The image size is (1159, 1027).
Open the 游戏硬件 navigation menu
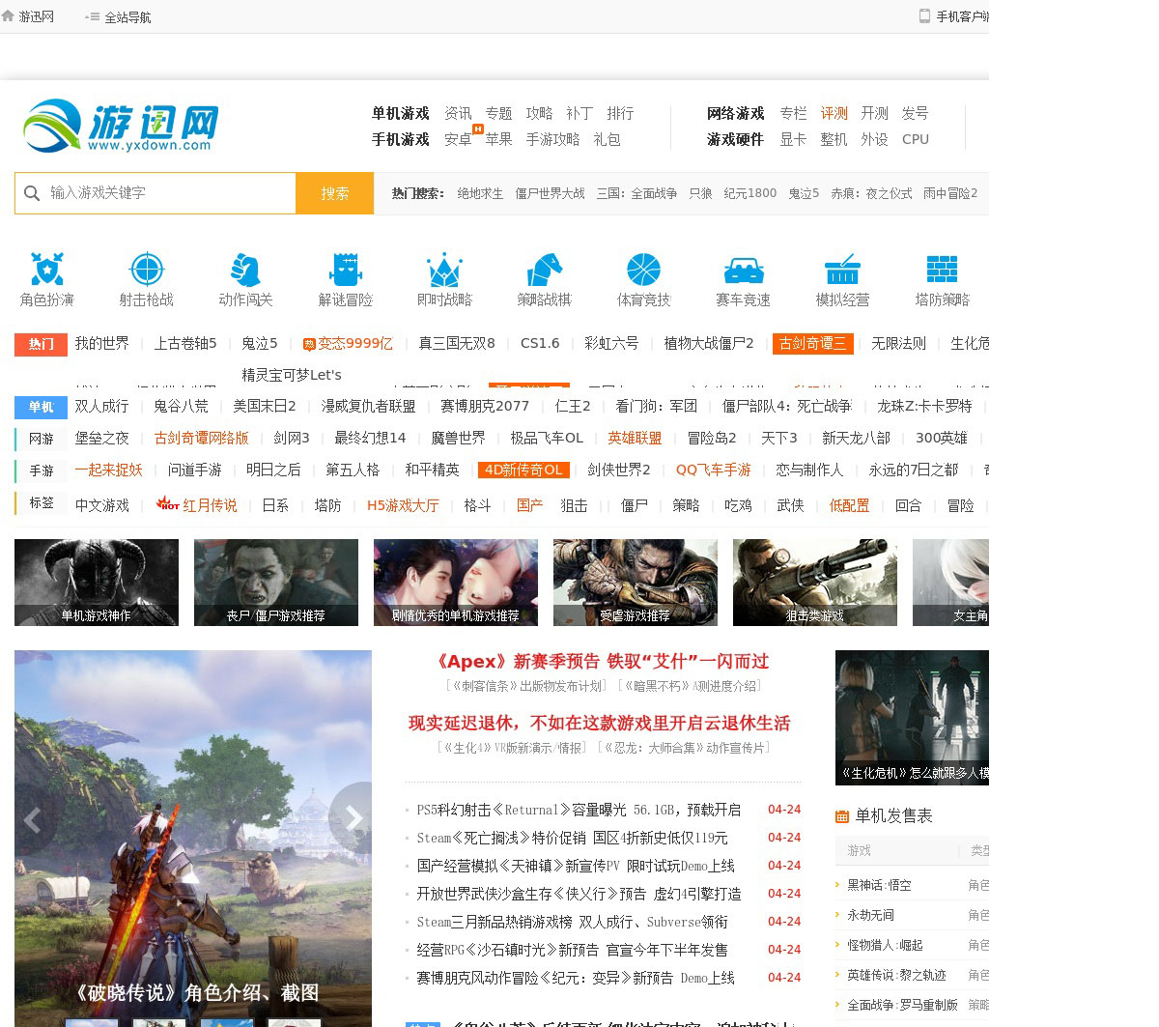(x=735, y=139)
